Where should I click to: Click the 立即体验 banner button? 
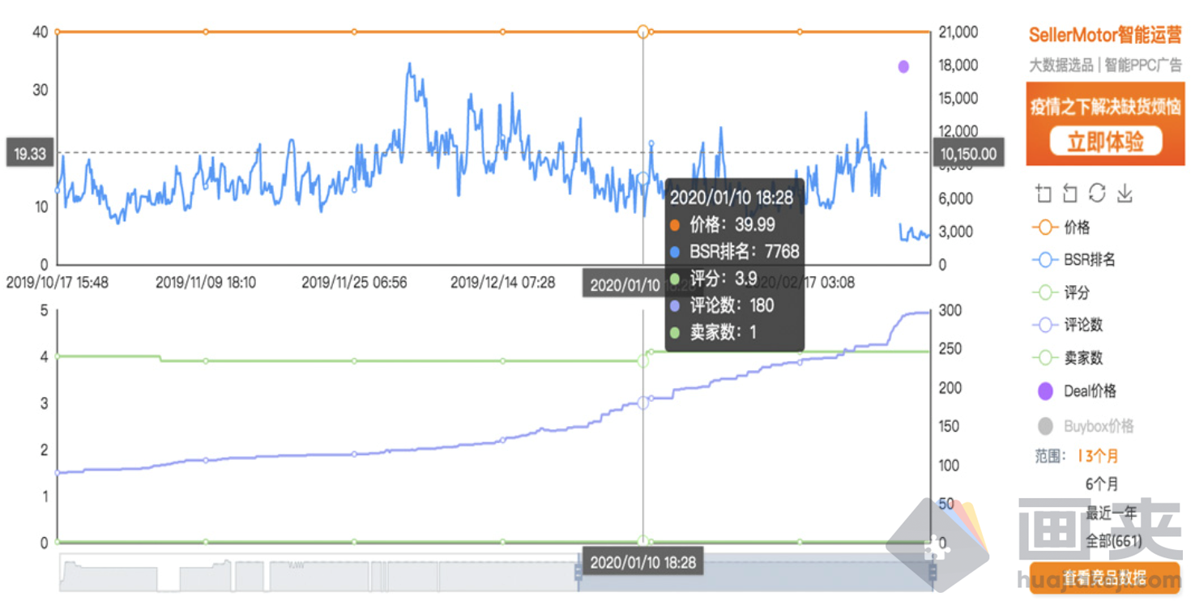click(x=1105, y=142)
